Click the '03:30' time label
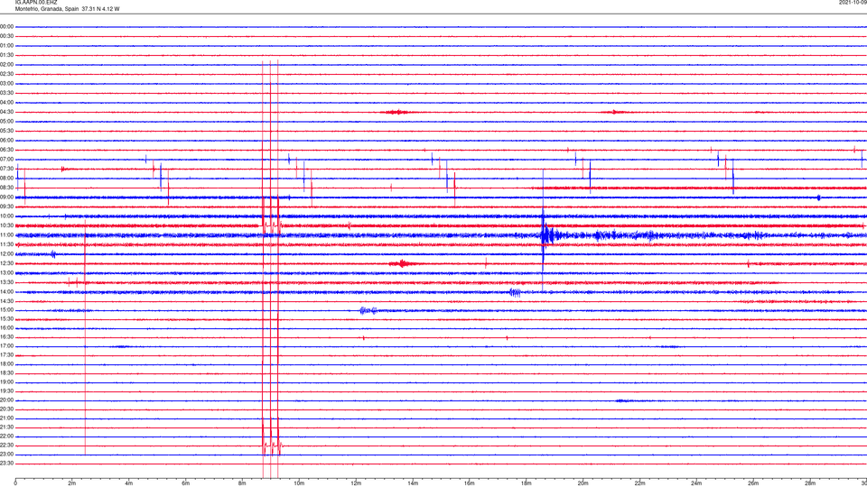Screen dimensions: 867x487 7,93
